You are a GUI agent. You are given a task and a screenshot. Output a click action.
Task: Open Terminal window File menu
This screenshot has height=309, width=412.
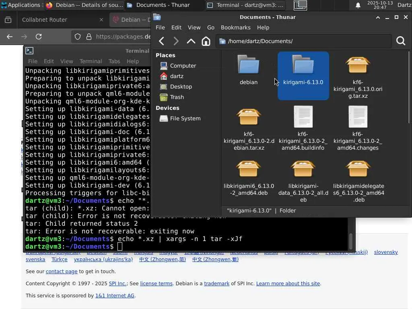[x=33, y=61]
